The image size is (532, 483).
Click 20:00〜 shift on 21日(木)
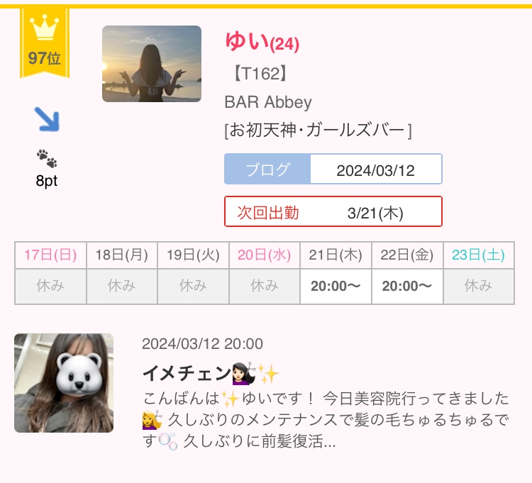click(336, 287)
